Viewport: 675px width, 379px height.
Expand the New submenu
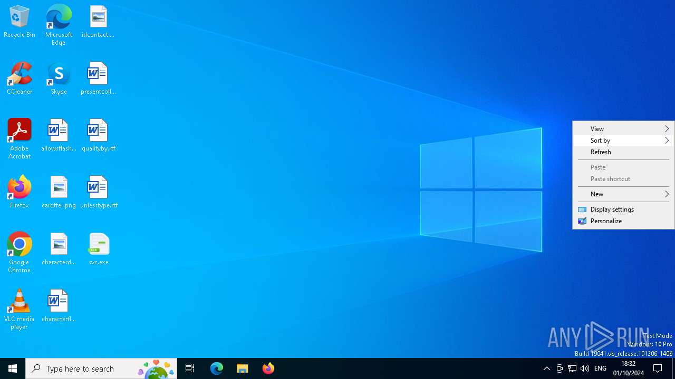point(623,194)
